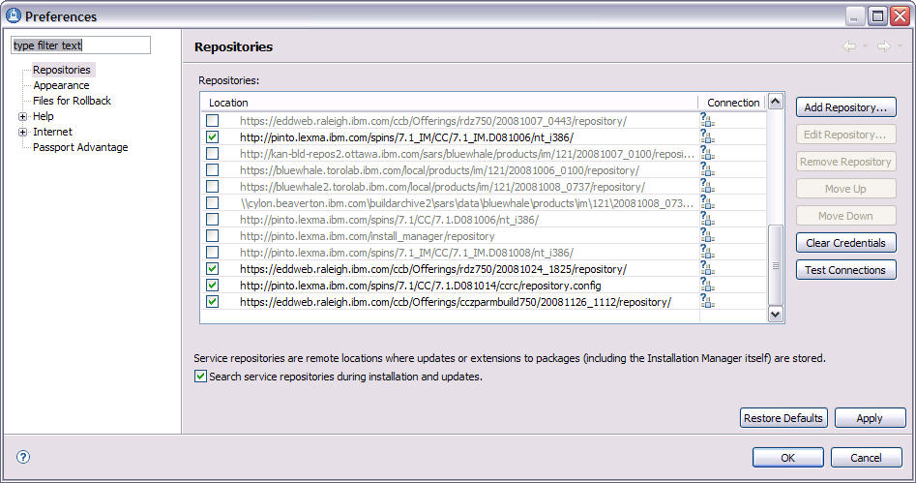916x483 pixels.
Task: Select the ccrc/repository.config URL text
Action: (420, 286)
